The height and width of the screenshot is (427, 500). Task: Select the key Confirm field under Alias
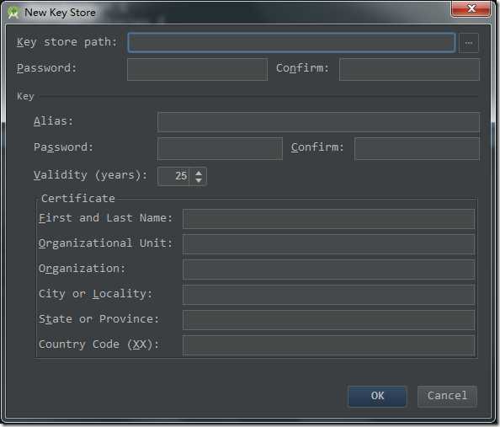[417, 148]
